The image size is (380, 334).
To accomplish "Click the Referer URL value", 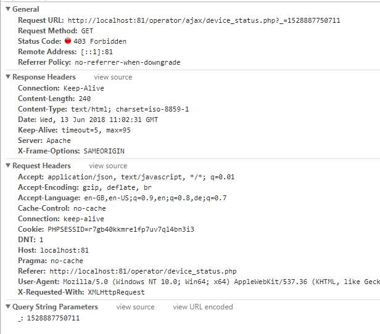I will click(x=143, y=271).
